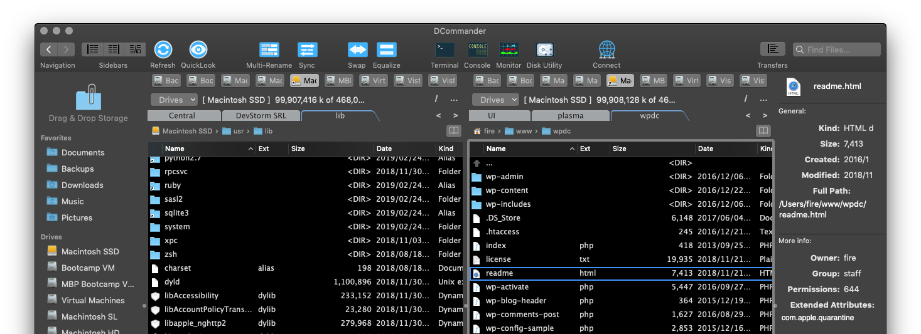Screen dimensions: 921x334
Task: Switch to the DevStorm SRL tab
Action: pyautogui.click(x=261, y=115)
